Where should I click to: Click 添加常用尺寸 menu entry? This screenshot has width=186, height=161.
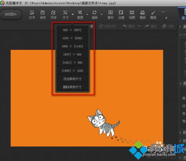[x=72, y=79]
